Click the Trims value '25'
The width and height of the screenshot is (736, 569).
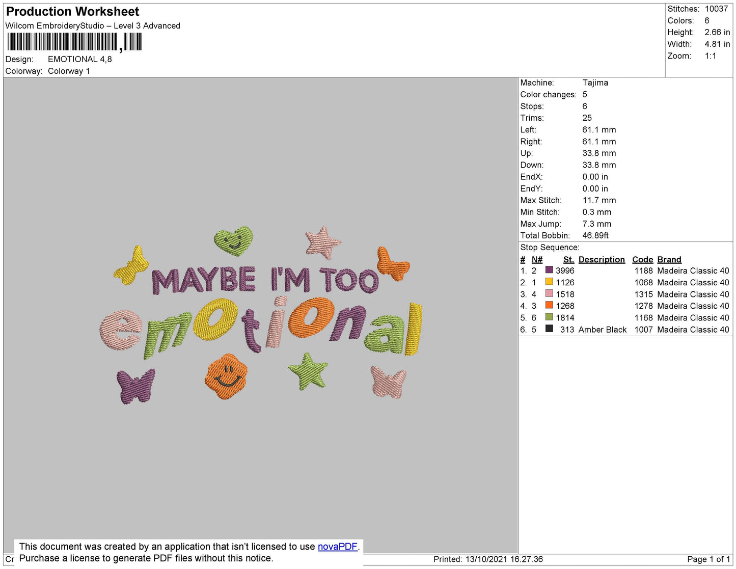587,118
